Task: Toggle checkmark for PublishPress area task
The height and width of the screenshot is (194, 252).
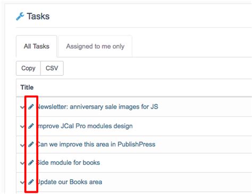Action: point(22,145)
